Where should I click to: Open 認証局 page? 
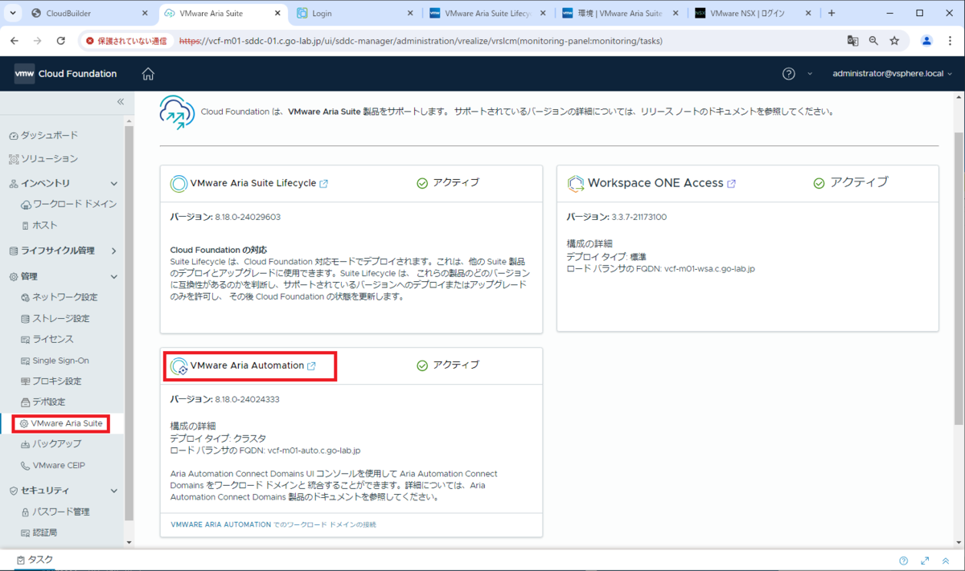pos(39,532)
